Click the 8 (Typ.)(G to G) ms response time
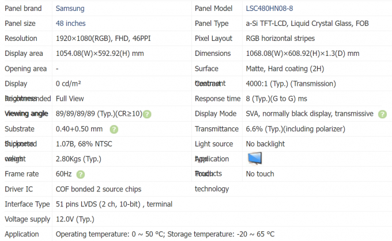This screenshot has height=241, width=392. 276,99
